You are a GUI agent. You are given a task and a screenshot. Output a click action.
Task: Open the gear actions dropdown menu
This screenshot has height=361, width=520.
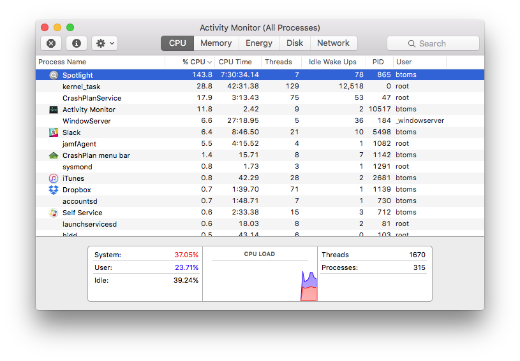click(105, 43)
